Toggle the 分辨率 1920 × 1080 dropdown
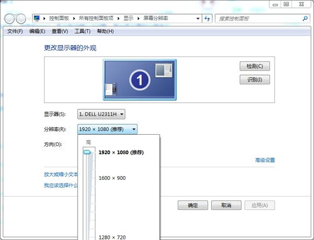This screenshot has width=314, height=240. [107, 129]
